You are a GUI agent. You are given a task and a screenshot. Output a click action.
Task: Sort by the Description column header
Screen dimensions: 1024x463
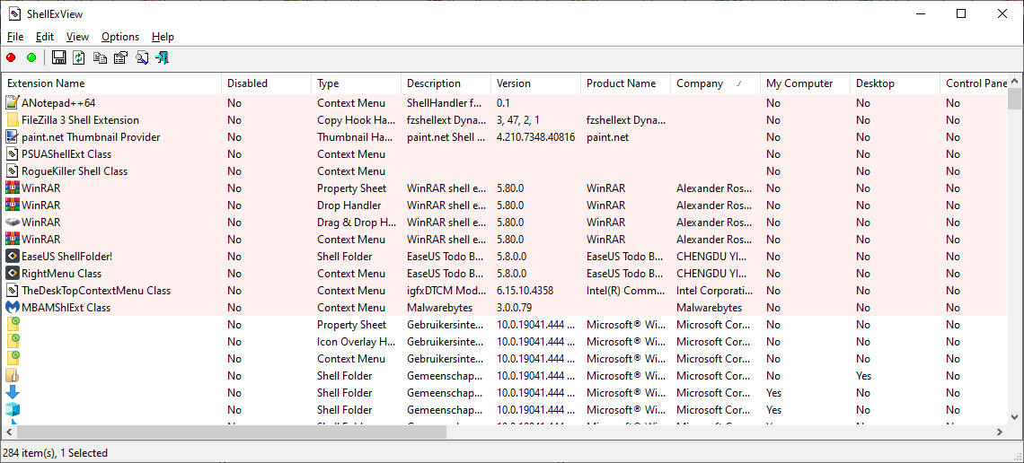(x=446, y=83)
